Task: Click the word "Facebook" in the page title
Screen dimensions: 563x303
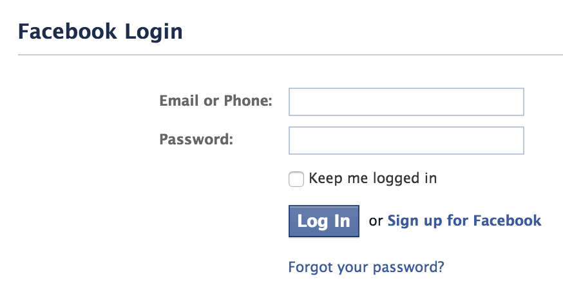Action: coord(68,31)
